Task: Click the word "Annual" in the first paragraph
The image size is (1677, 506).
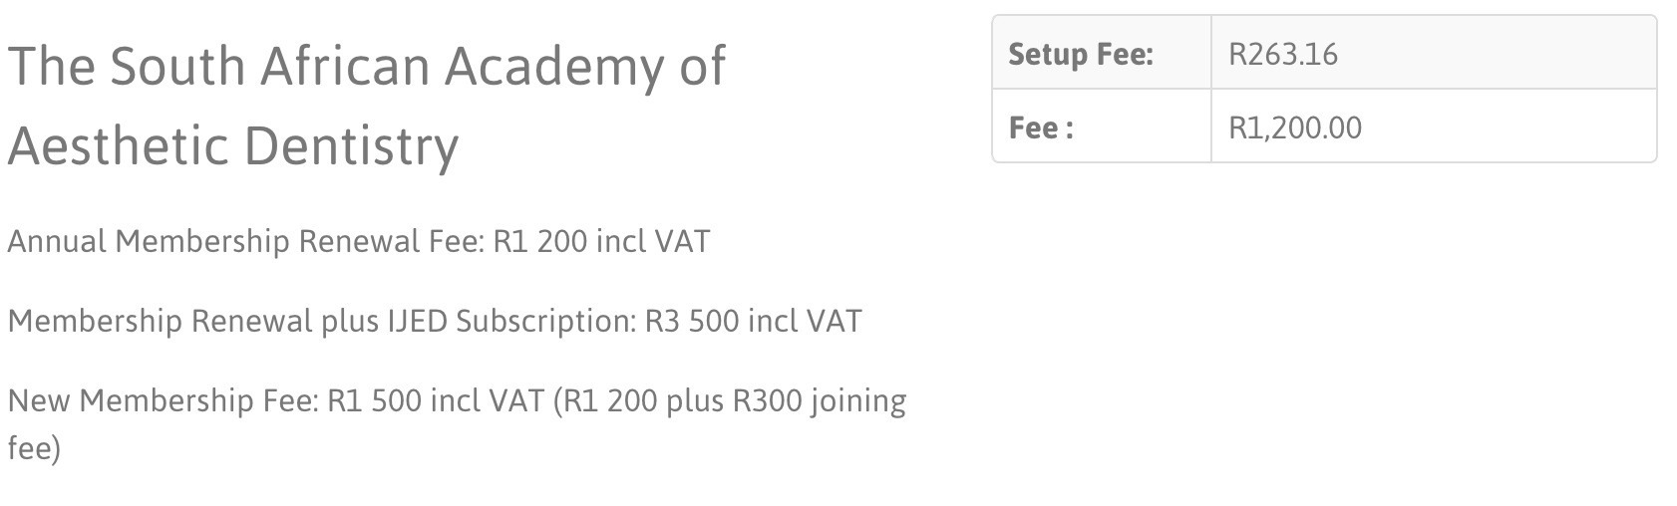Action: point(57,242)
